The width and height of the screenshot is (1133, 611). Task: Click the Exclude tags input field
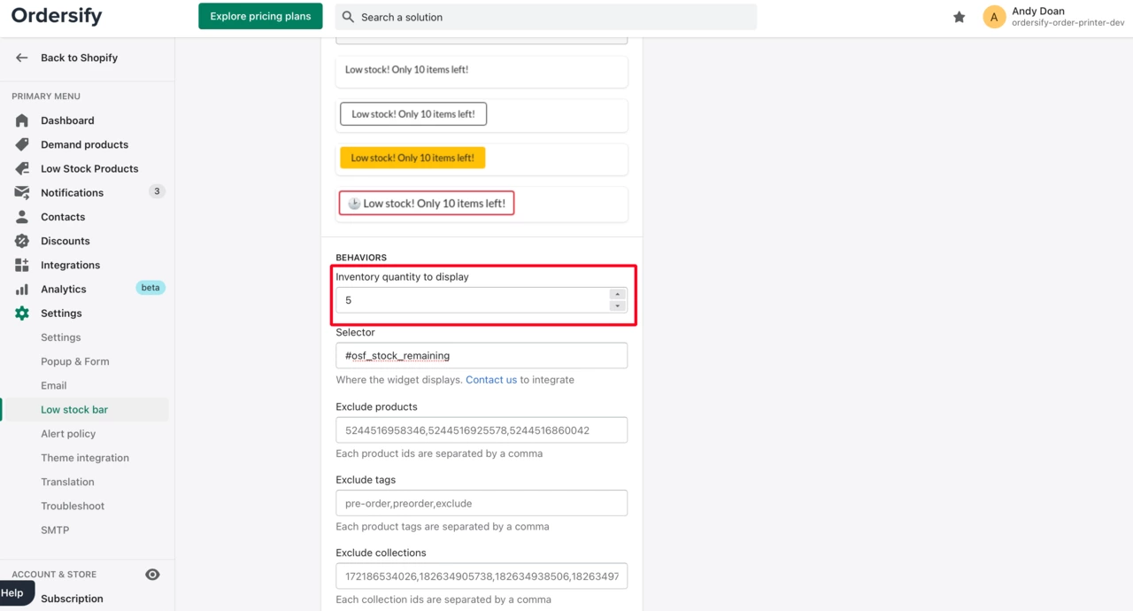tap(482, 503)
